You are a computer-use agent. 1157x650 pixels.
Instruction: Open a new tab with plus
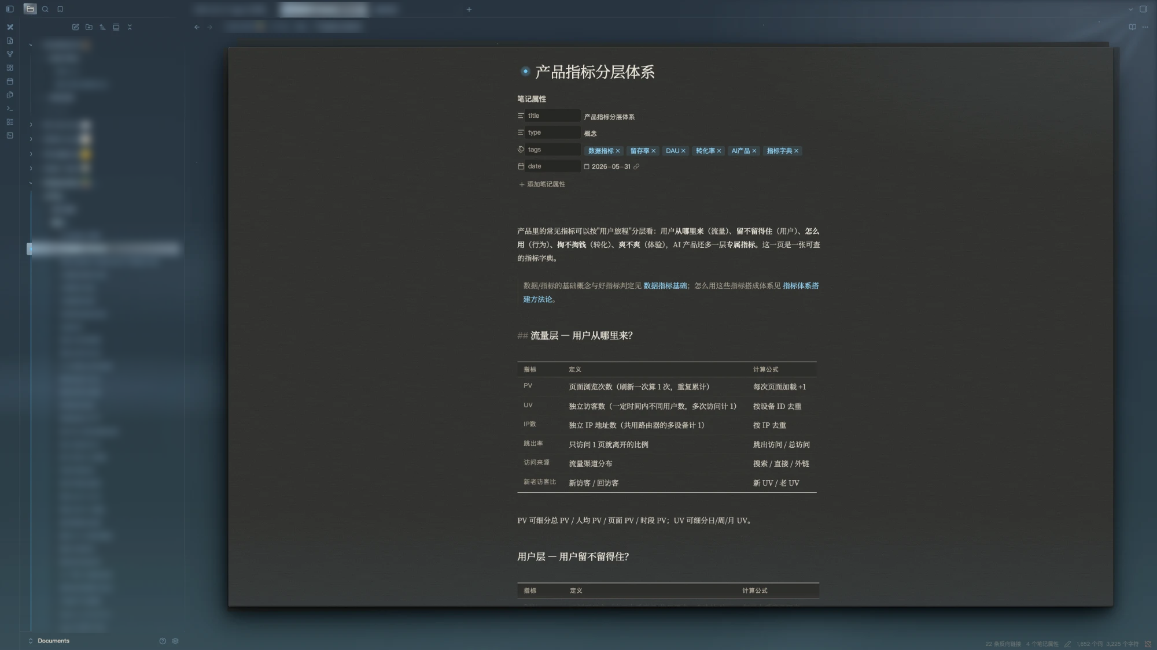coord(469,9)
